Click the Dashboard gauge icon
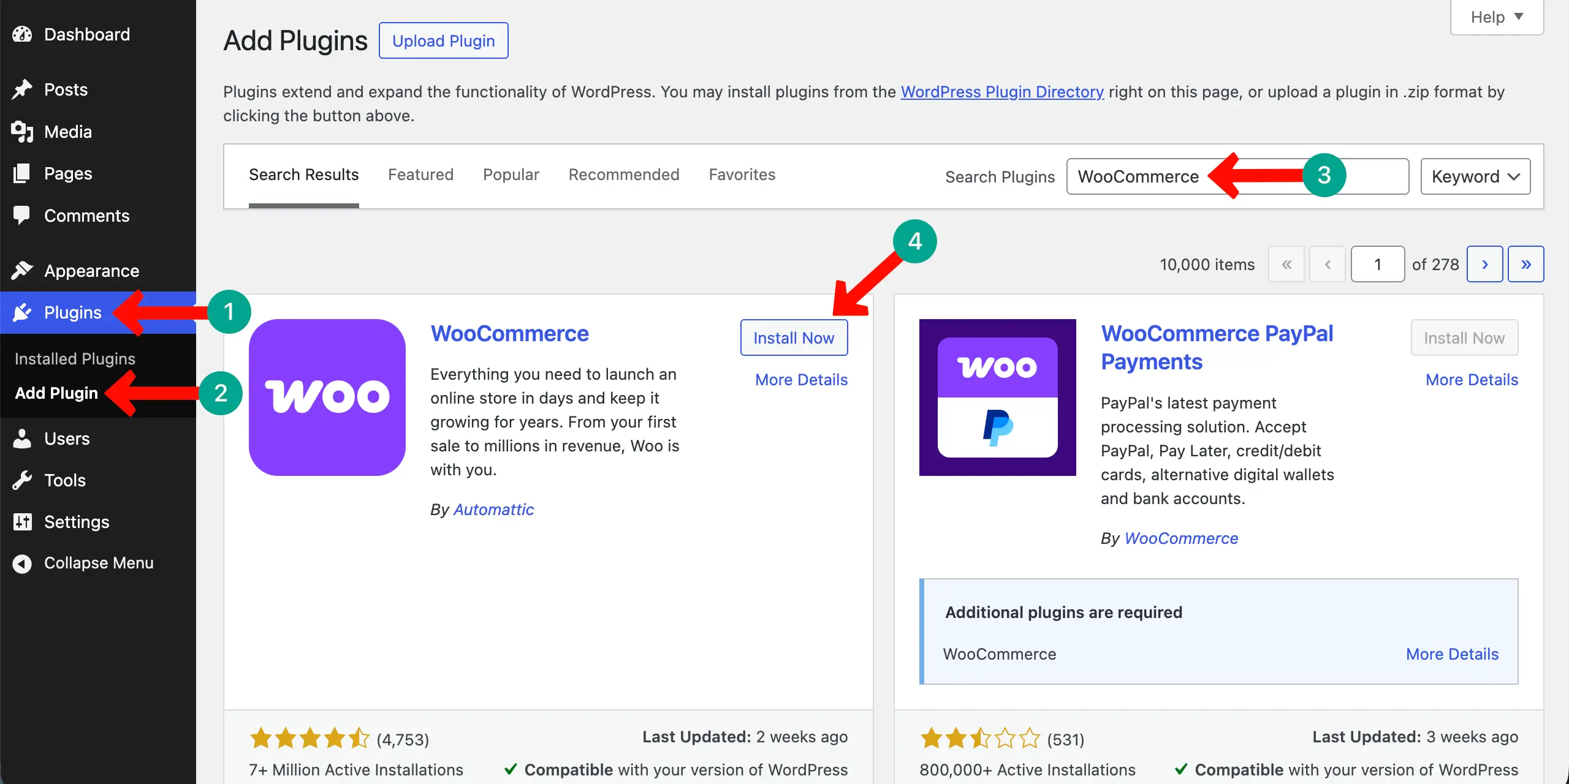The width and height of the screenshot is (1569, 784). click(22, 34)
